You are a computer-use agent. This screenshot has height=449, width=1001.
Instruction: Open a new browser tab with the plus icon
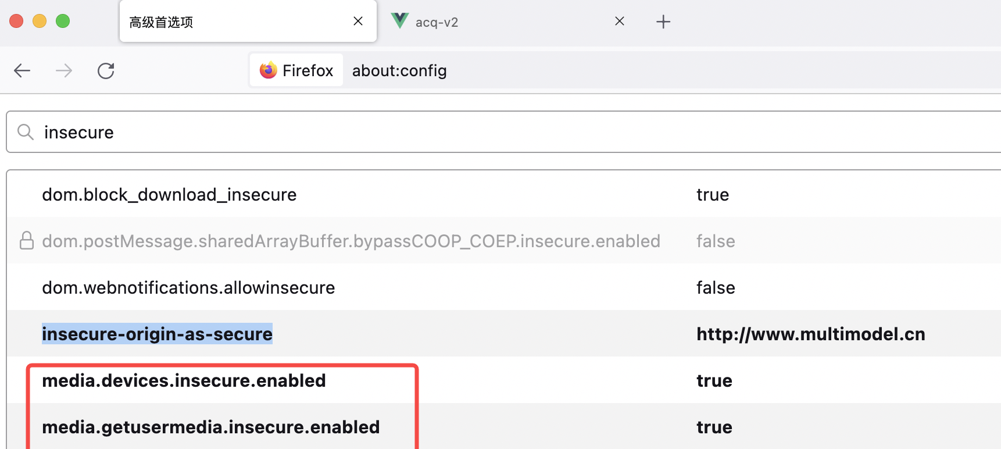[x=663, y=22]
